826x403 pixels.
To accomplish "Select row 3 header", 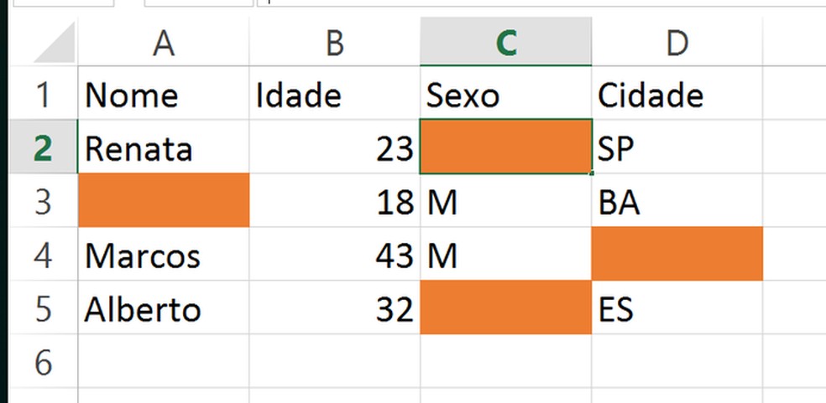I will [43, 202].
